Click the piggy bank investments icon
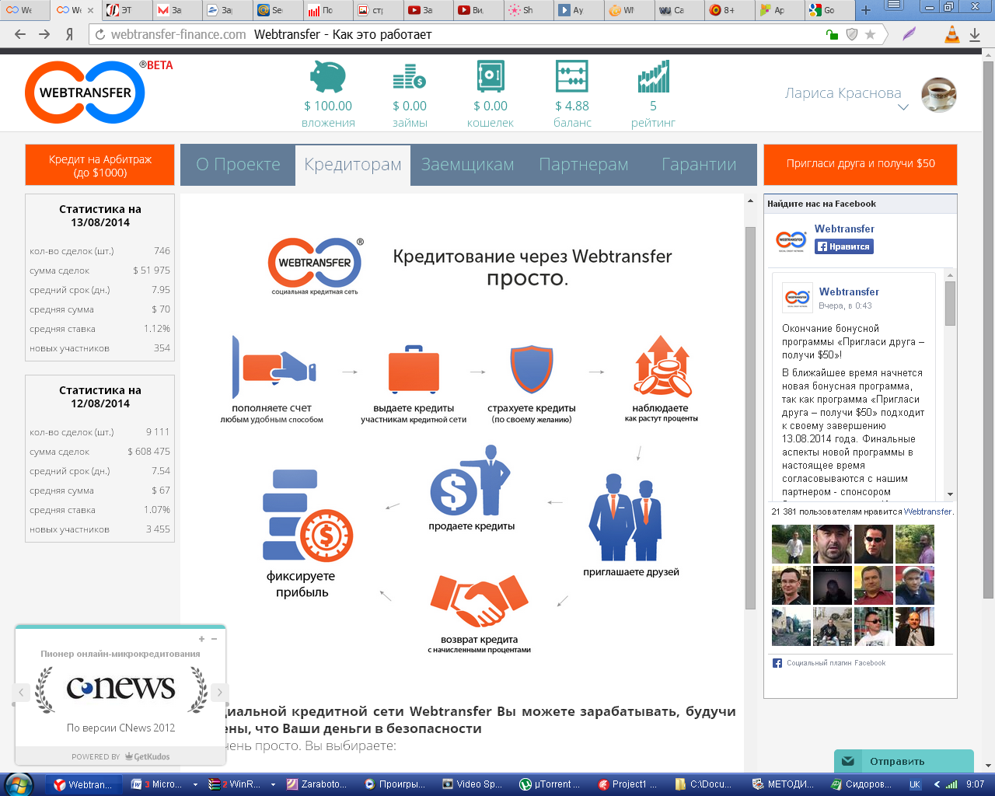This screenshot has width=995, height=796. coord(328,77)
